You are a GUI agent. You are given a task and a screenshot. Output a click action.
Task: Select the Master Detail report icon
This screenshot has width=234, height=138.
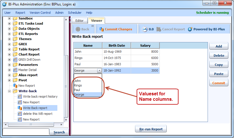tap(15, 70)
